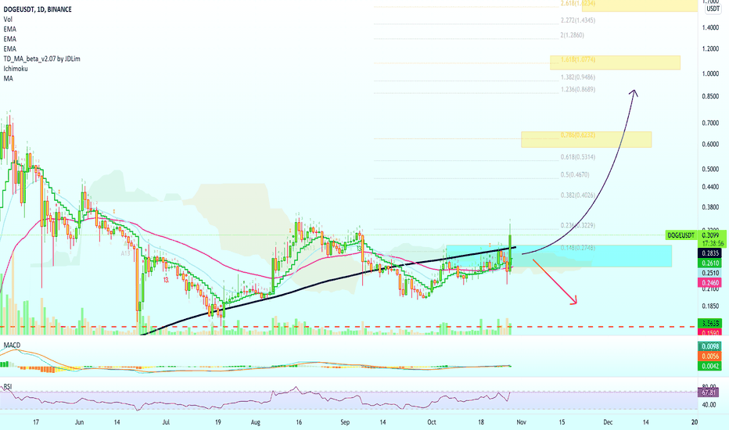Click the 0.3099 last price label
729x430 pixels.
(712, 235)
